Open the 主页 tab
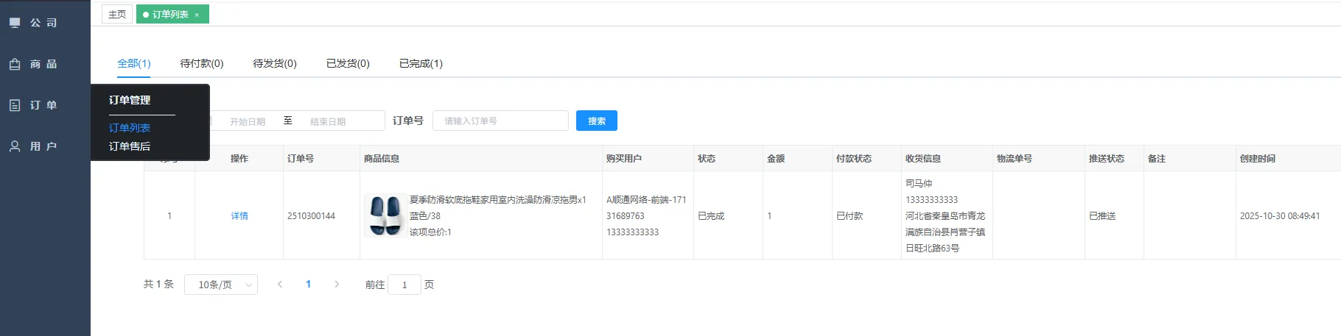 (x=117, y=14)
